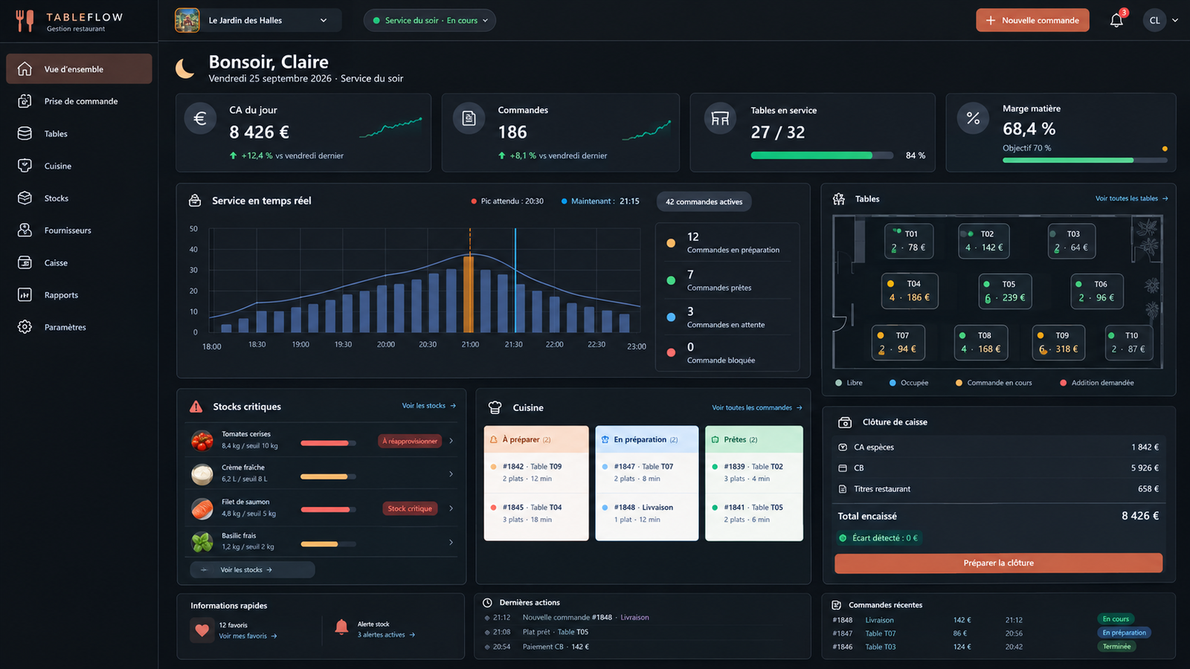Open Prise de commande in sidebar

[x=79, y=101]
